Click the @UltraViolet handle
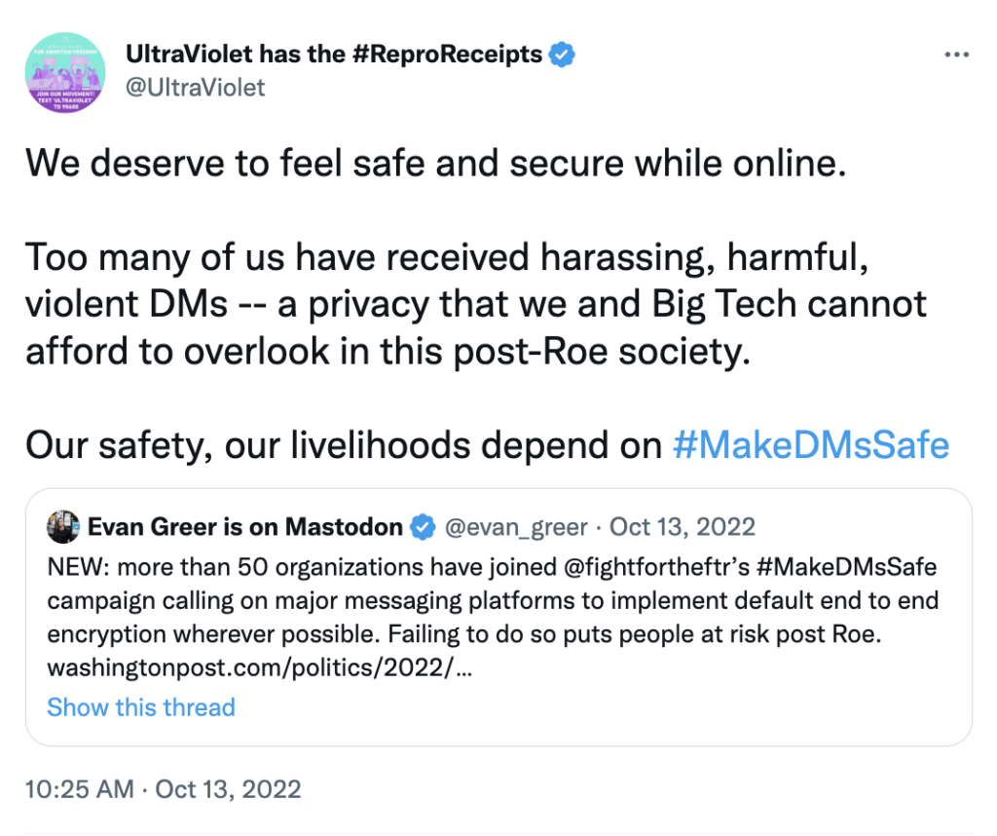Image resolution: width=997 pixels, height=836 pixels. click(195, 88)
